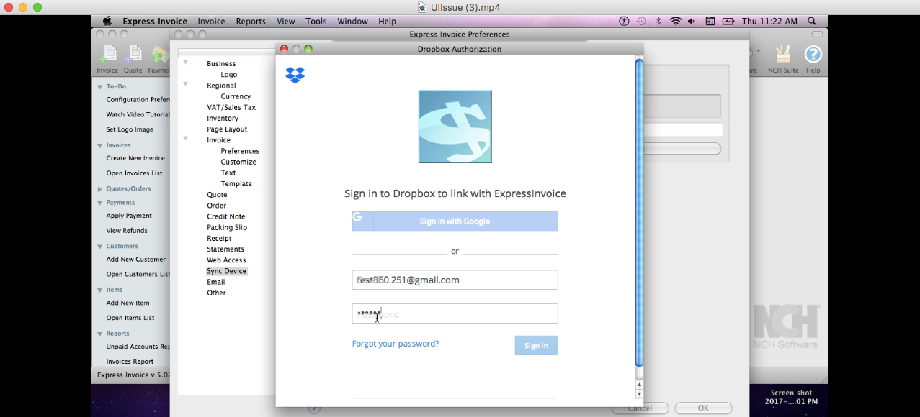Select Statements preferences item
The height and width of the screenshot is (417, 920).
coord(225,249)
